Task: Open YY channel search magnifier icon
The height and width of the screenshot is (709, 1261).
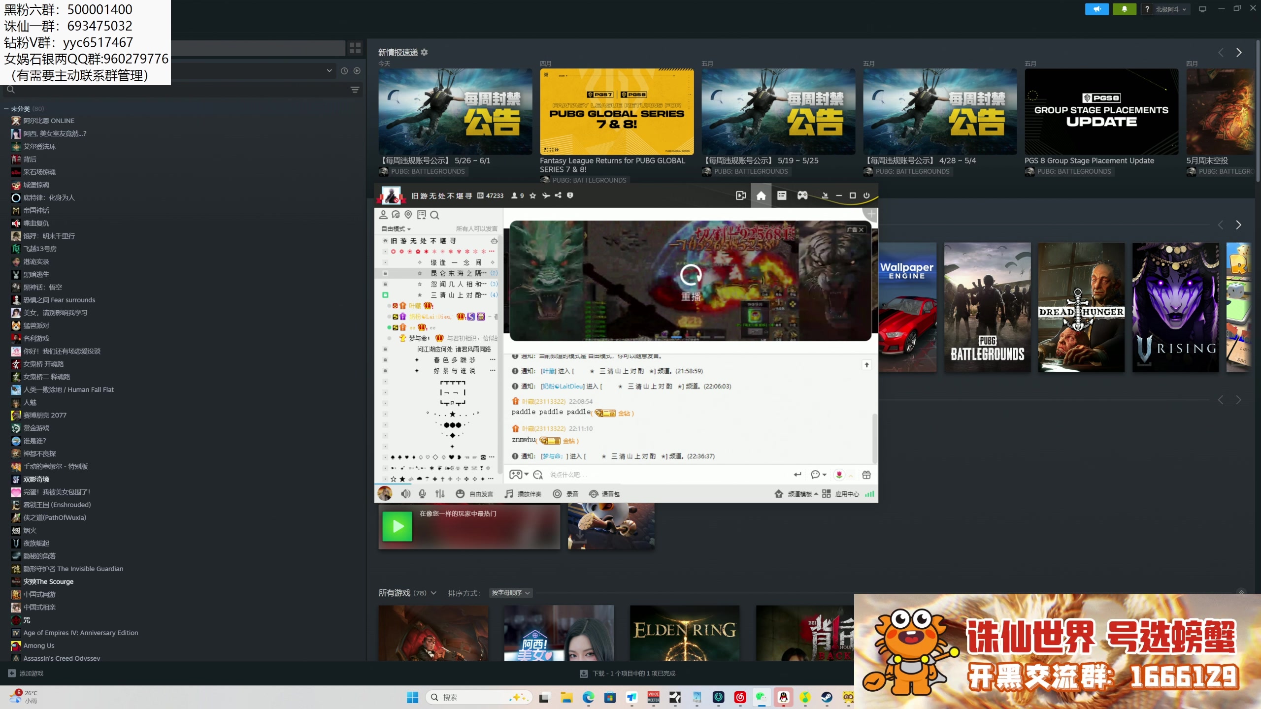Action: point(434,215)
